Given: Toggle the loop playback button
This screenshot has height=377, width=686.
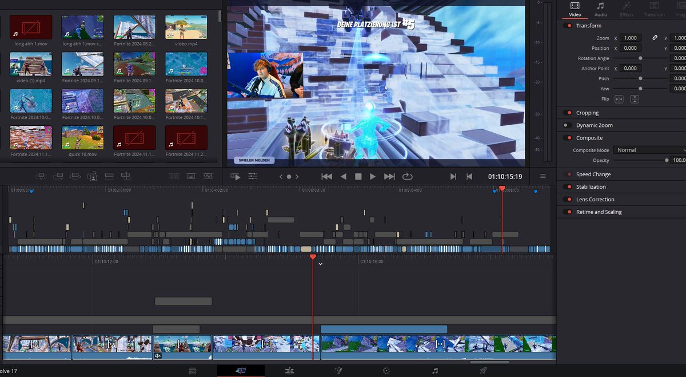Looking at the screenshot, I should point(408,177).
